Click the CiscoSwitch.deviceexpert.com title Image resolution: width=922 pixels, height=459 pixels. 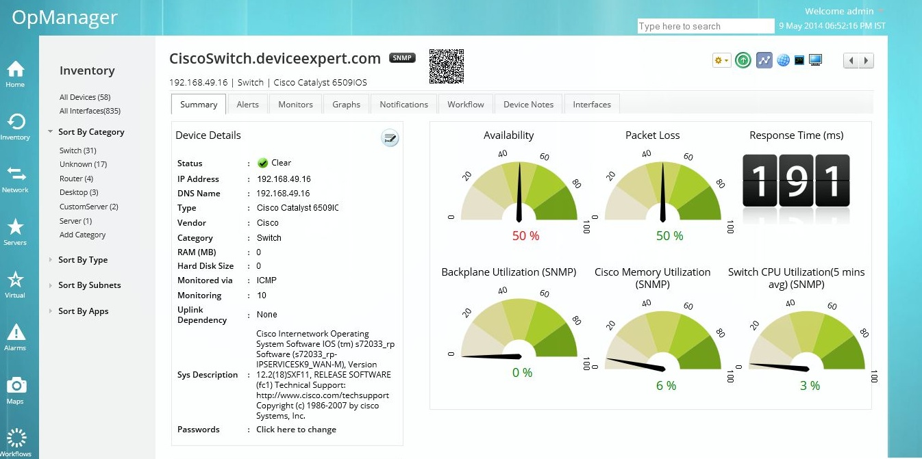(275, 58)
